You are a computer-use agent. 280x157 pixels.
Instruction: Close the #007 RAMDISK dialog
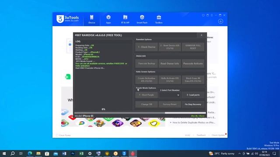(x=201, y=35)
